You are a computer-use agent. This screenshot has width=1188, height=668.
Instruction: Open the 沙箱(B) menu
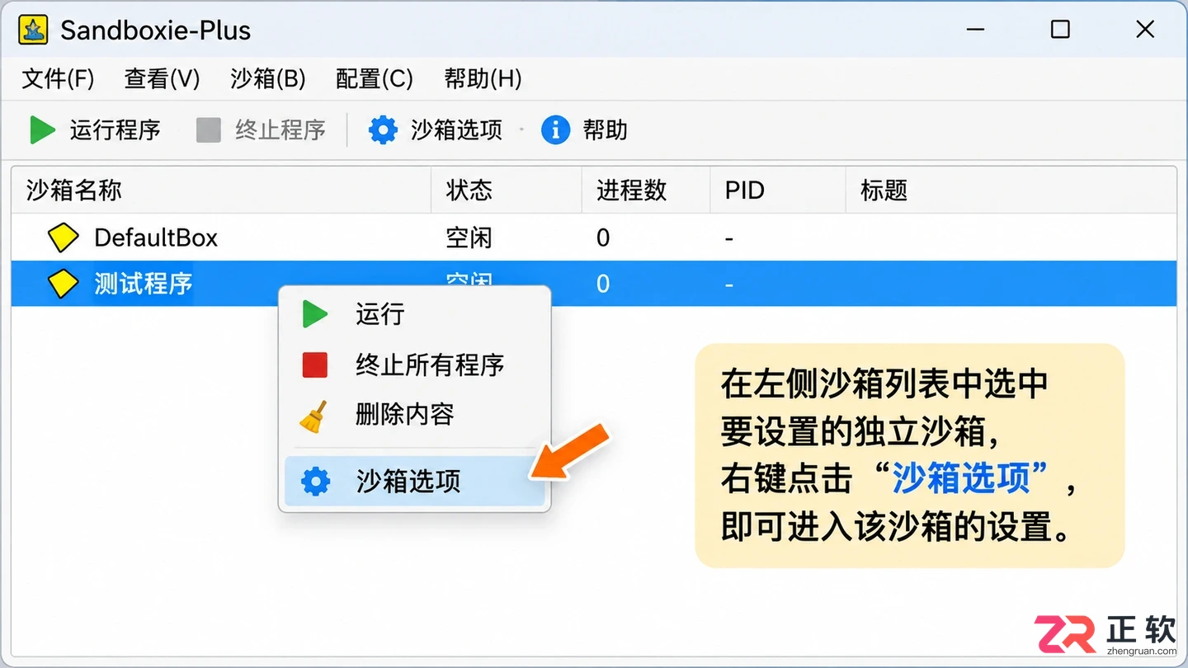pos(268,79)
